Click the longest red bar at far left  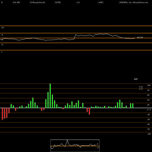[2, 114]
